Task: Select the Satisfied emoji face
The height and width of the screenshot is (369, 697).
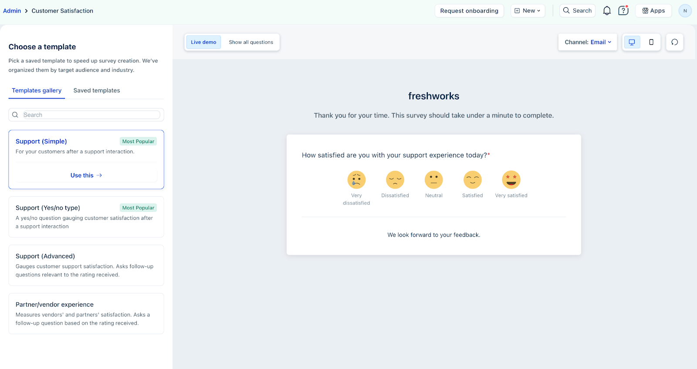Action: click(x=473, y=180)
